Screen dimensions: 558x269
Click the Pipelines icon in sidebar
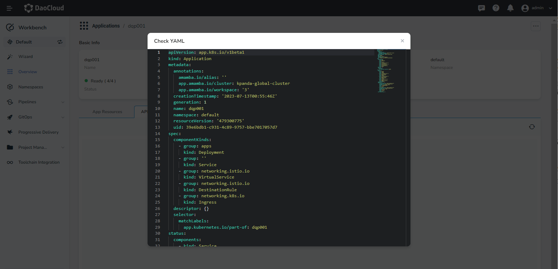[x=10, y=102]
